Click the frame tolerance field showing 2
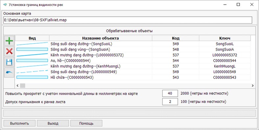The image size is (259, 130). click(170, 102)
